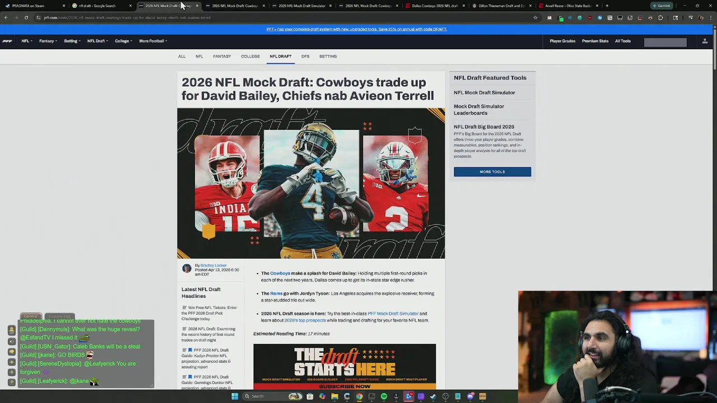Open Win Free NFL Tickets headline
The height and width of the screenshot is (403, 717).
209,313
